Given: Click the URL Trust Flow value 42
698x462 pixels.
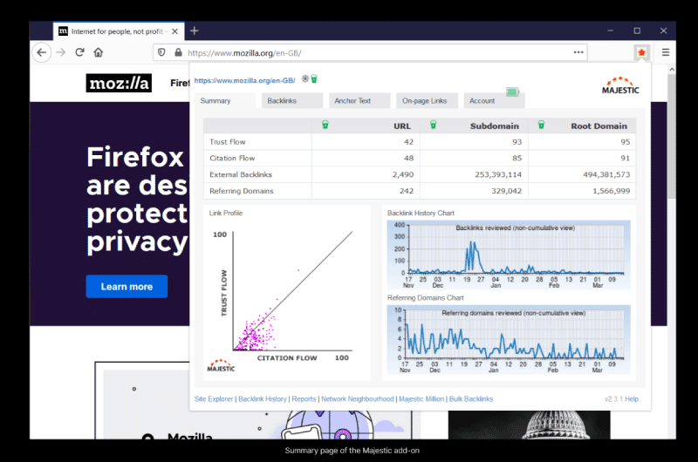Looking at the screenshot, I should click(408, 142).
